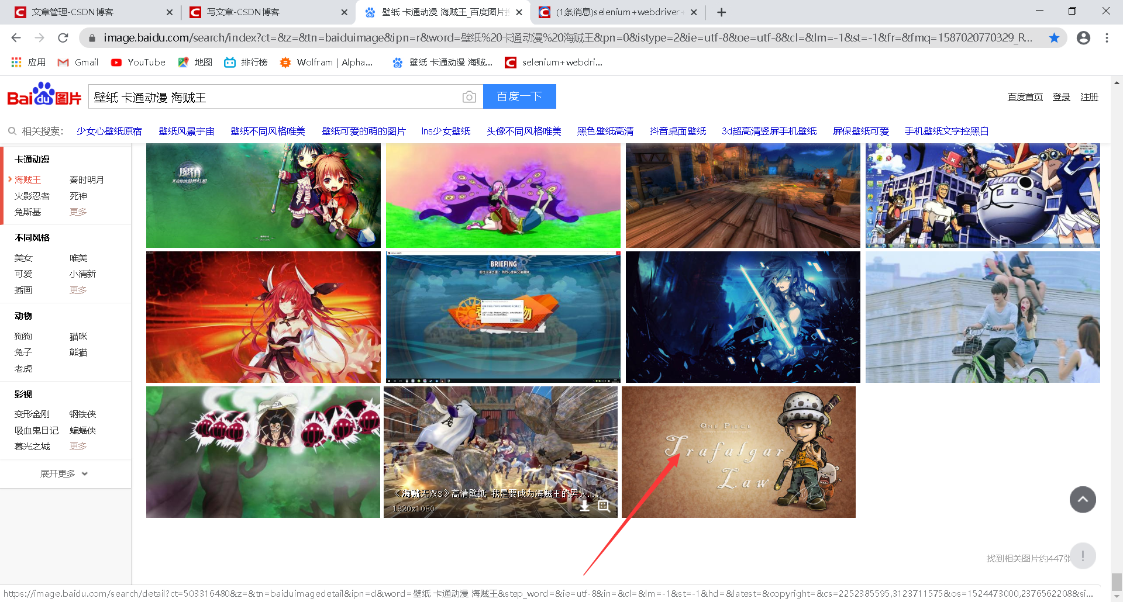This screenshot has width=1123, height=602.
Task: Open the Apps grid bookmark
Action: pyautogui.click(x=28, y=63)
